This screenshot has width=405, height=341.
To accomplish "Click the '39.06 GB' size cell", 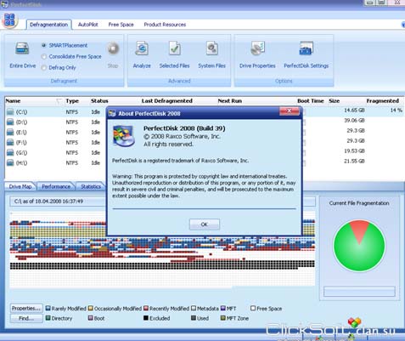I will (354, 120).
